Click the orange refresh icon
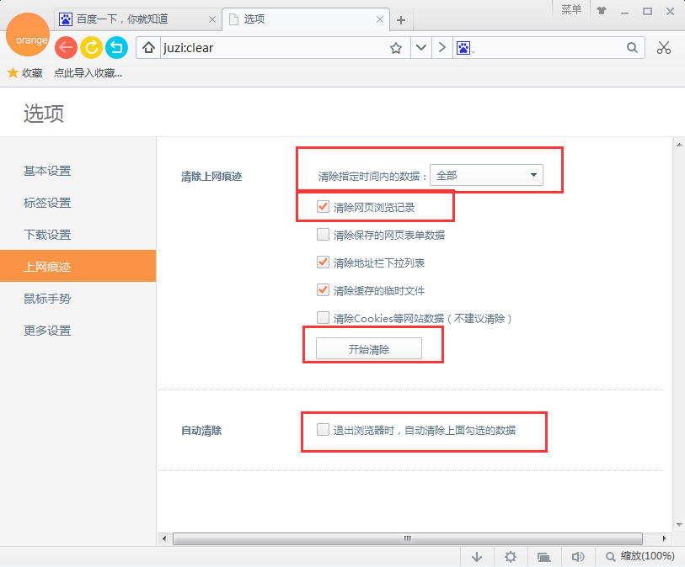The image size is (685, 567). [91, 48]
